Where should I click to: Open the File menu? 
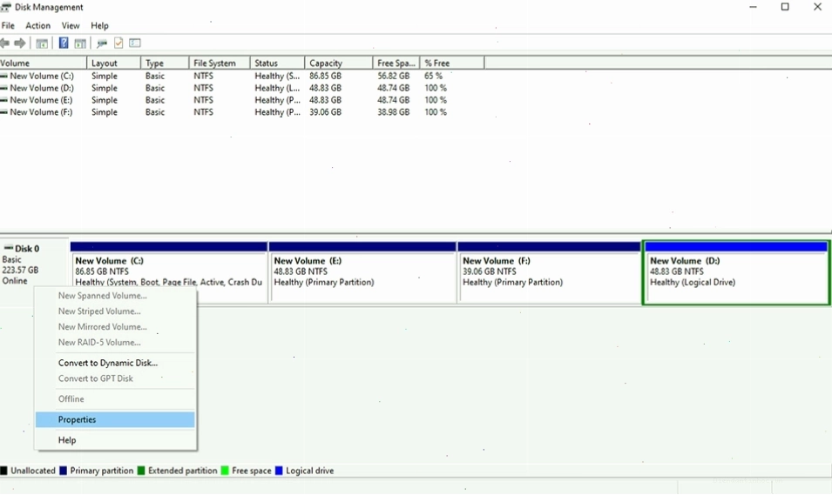[8, 25]
